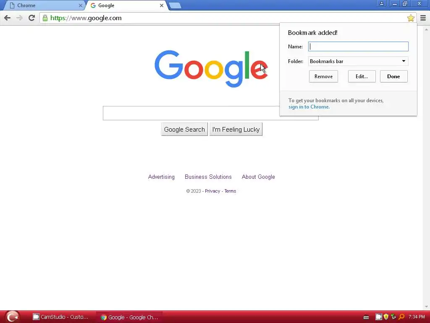Open the Business Solutions link
The image size is (430, 323).
pyautogui.click(x=208, y=177)
